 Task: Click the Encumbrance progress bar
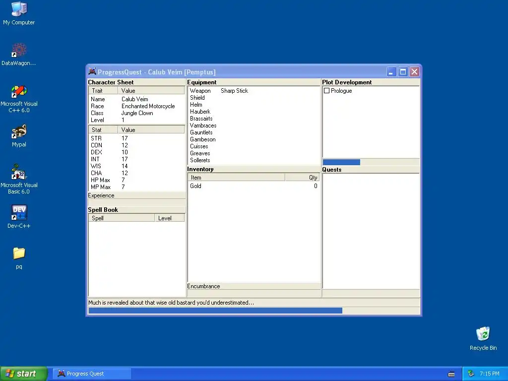tap(254, 293)
